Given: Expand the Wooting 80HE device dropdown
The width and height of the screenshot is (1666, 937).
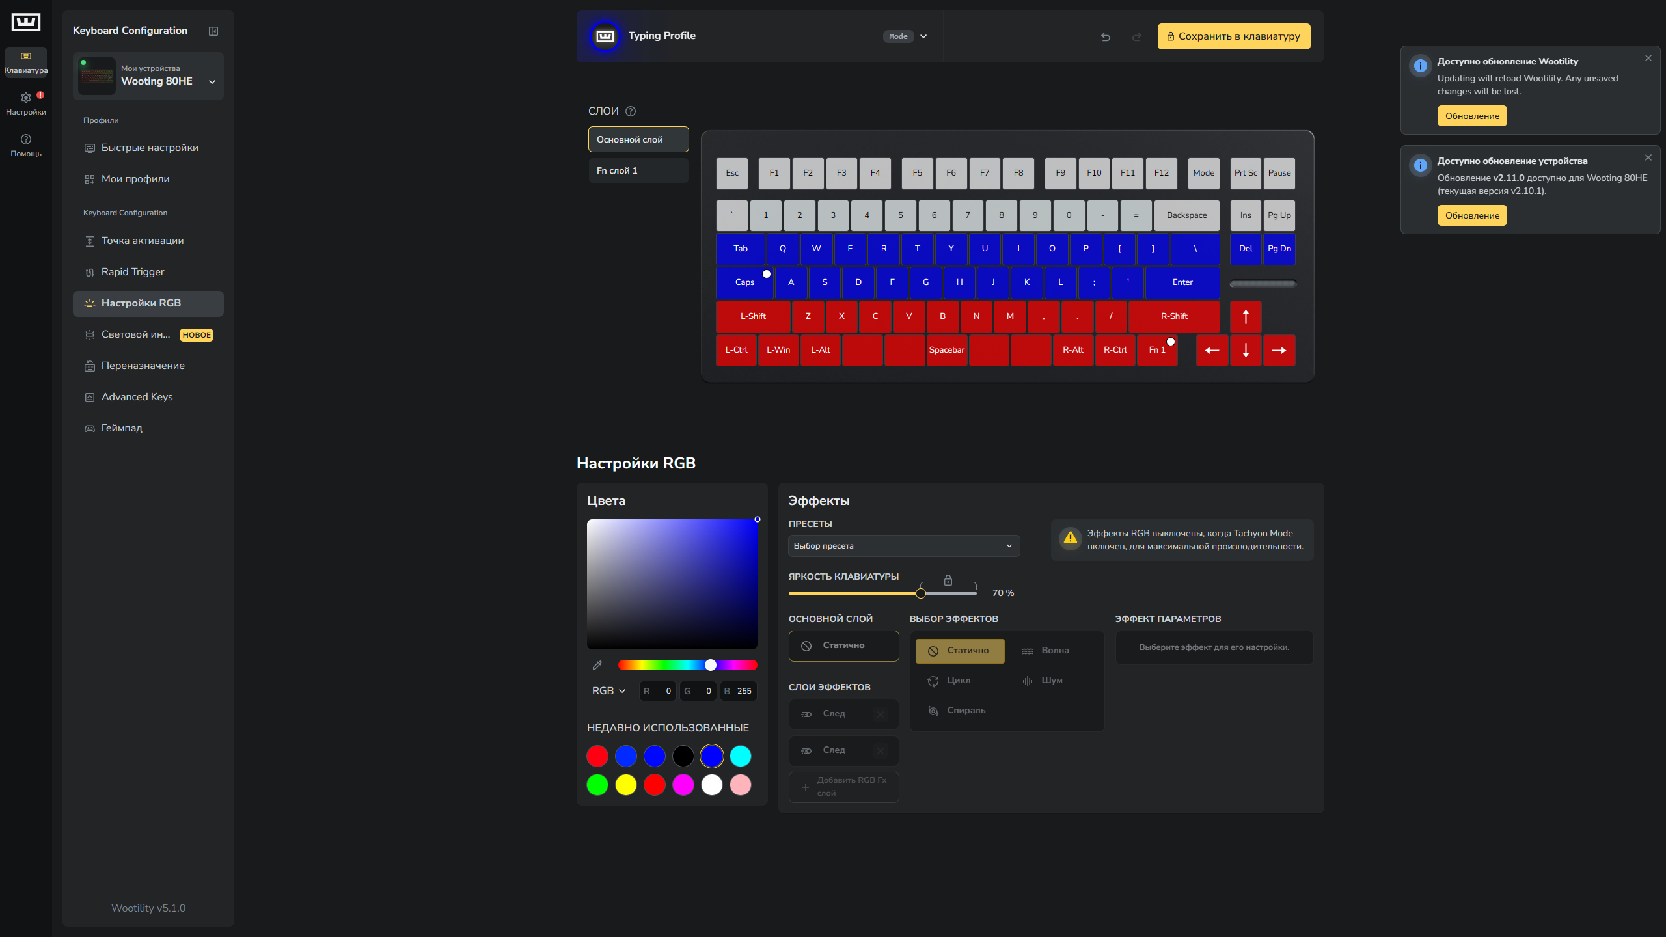Looking at the screenshot, I should tap(212, 82).
